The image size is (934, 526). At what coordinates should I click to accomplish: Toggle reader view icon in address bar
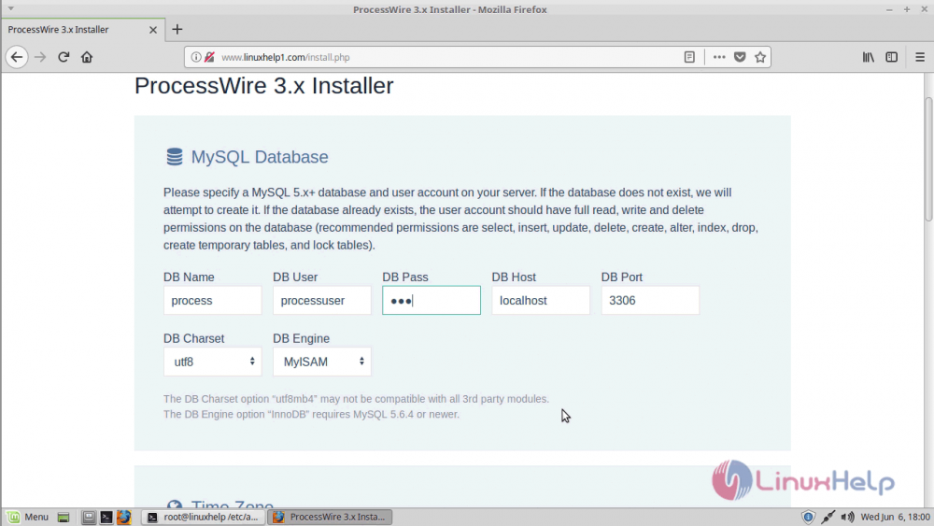tap(689, 57)
